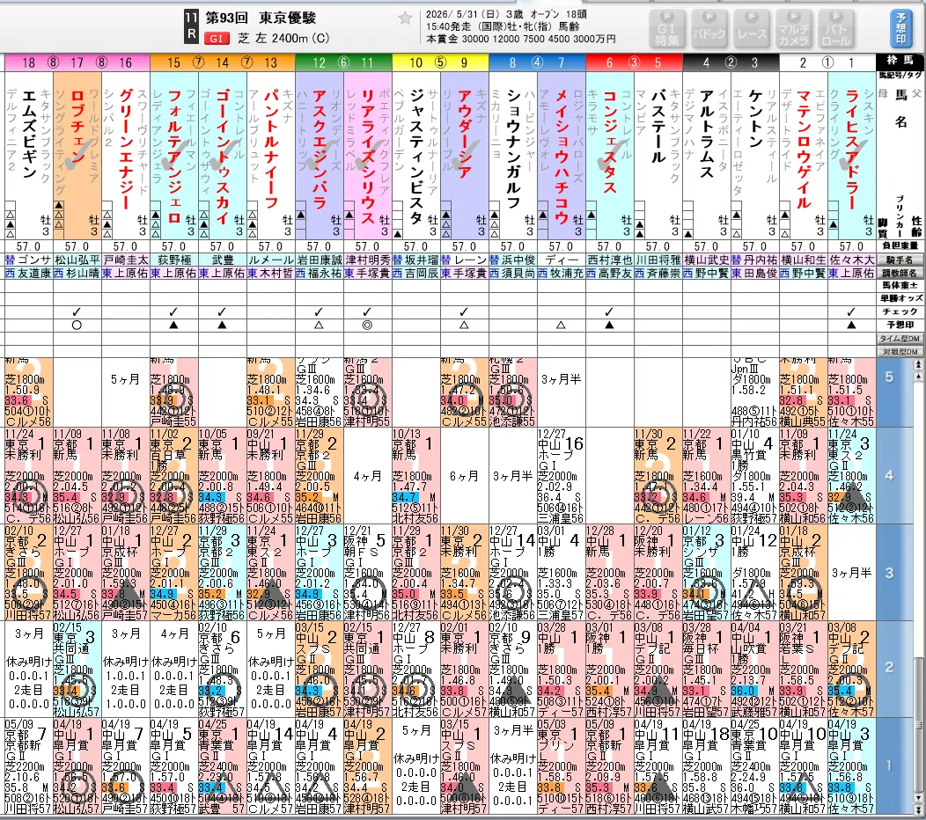Click horse name ショウナンガルフ
Screen dimensions: 926x820
(513, 149)
